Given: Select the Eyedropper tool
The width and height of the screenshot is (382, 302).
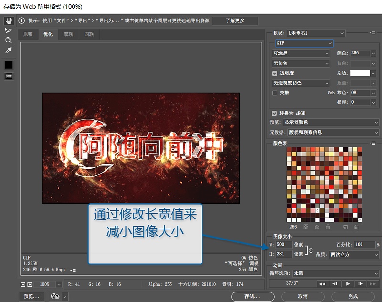Looking at the screenshot, I should pos(9,51).
